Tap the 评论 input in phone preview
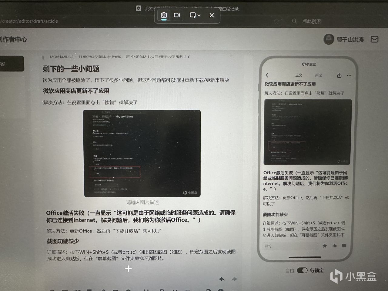 pyautogui.click(x=268, y=246)
